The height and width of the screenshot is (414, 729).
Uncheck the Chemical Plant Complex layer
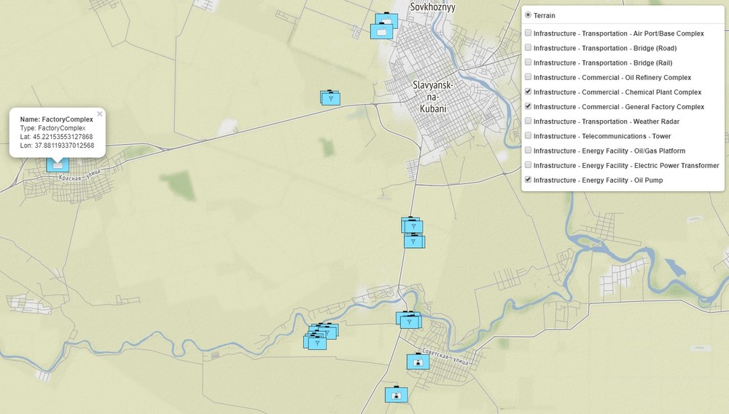[528, 92]
